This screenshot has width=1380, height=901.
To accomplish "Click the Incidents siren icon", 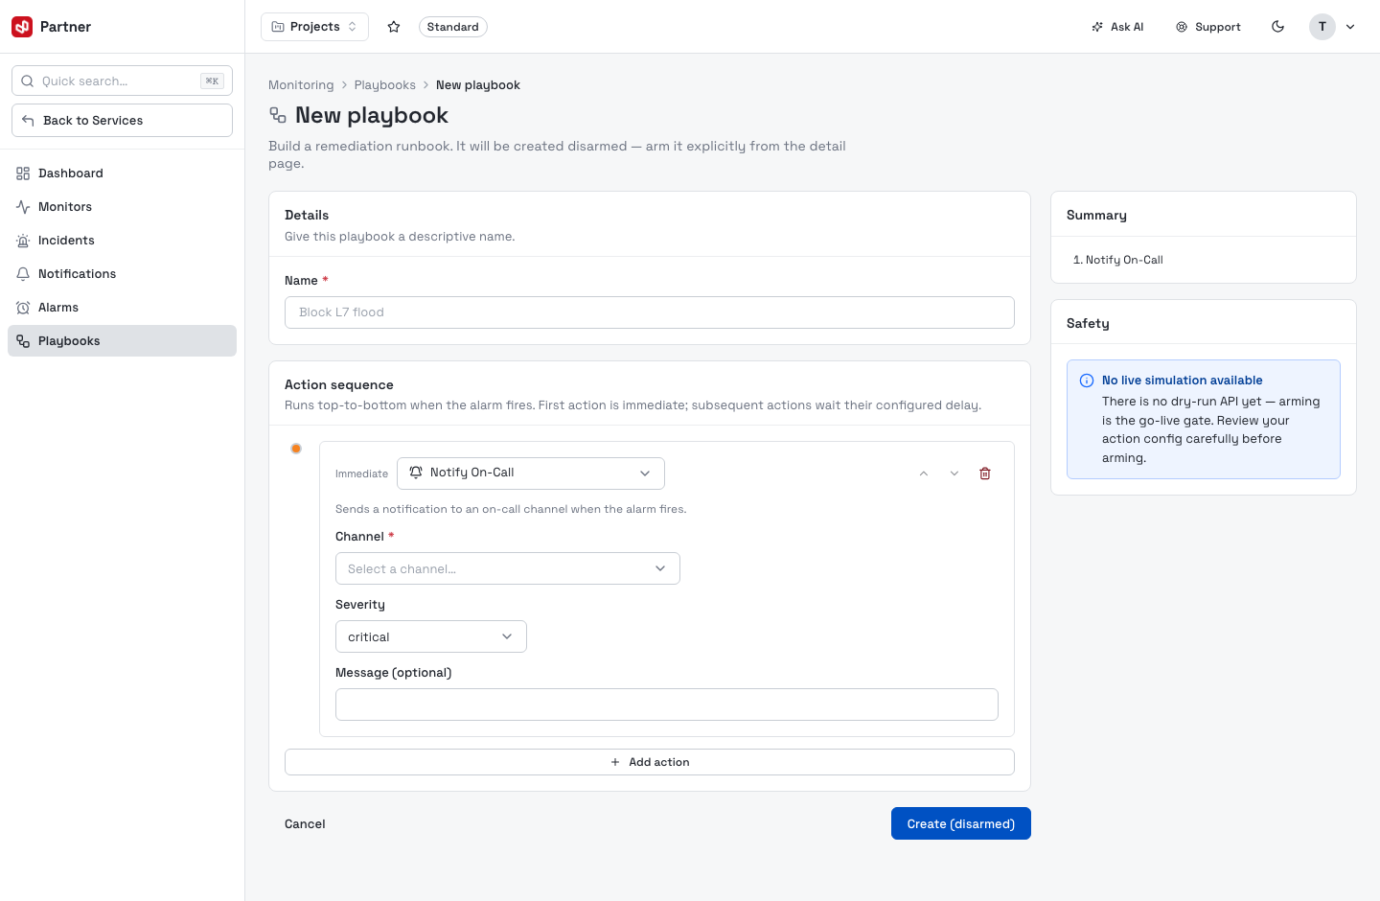I will click(23, 241).
